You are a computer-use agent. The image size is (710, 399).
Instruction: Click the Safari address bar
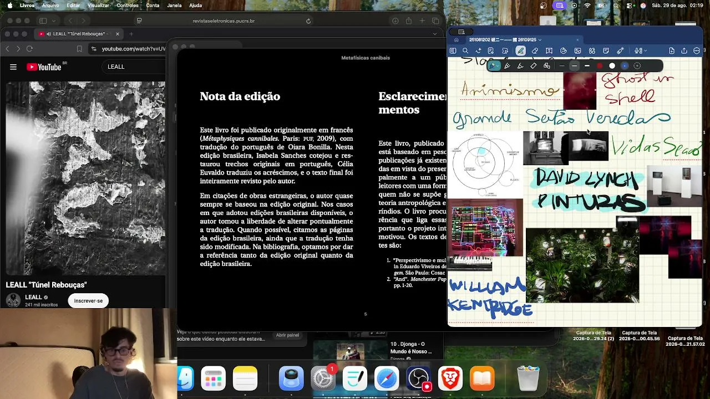pyautogui.click(x=224, y=21)
